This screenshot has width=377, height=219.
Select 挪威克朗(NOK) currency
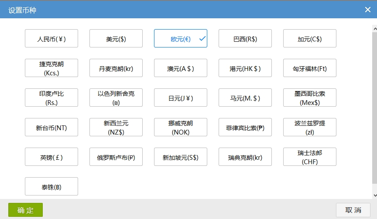181,127
